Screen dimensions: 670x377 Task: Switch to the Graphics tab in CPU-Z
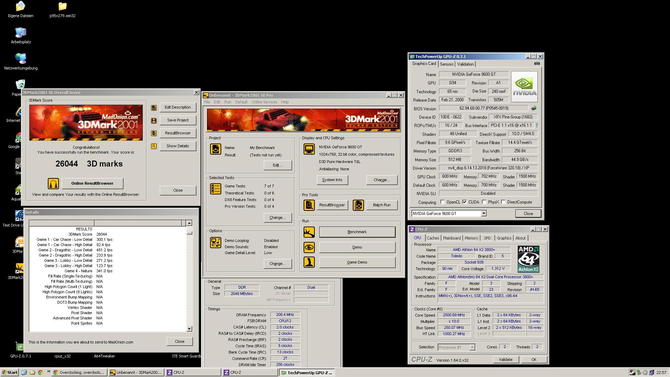click(504, 238)
